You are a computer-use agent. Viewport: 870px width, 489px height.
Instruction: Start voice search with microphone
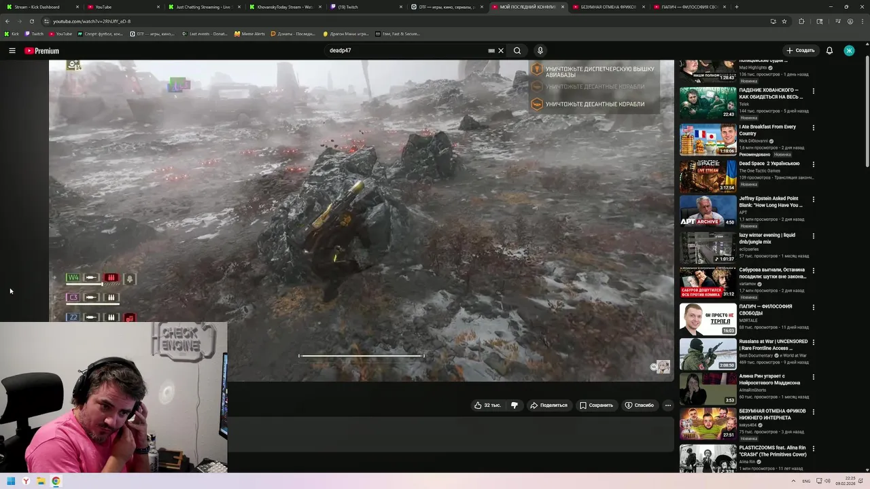(x=540, y=50)
